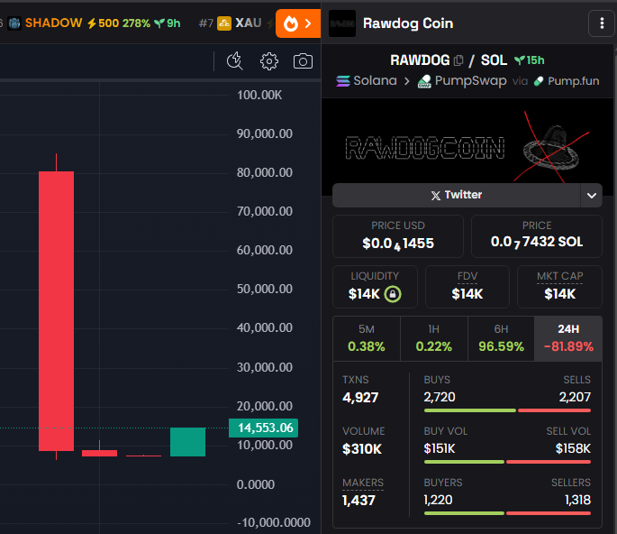Click the liquidity lock icon
Viewport: 617px width, 534px height.
click(x=393, y=294)
